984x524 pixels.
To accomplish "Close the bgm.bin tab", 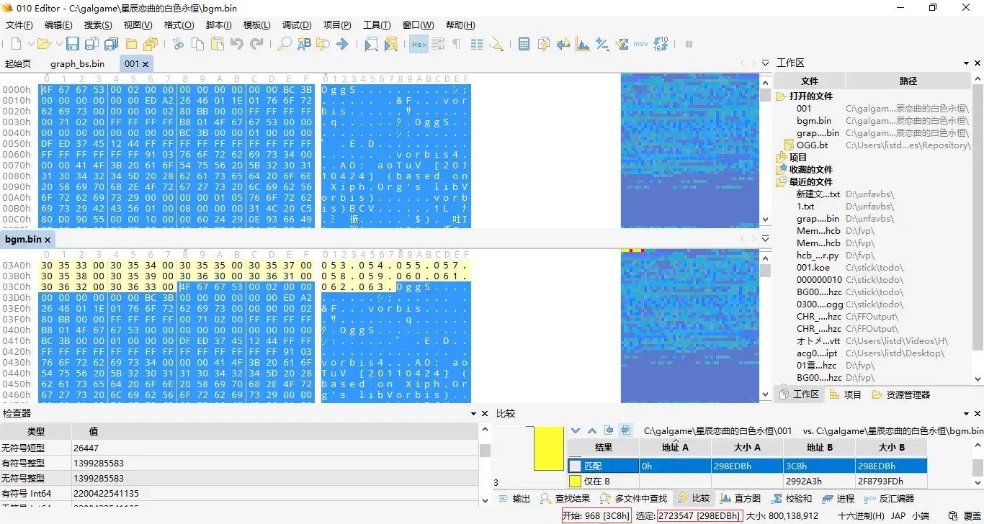I will pyautogui.click(x=48, y=240).
